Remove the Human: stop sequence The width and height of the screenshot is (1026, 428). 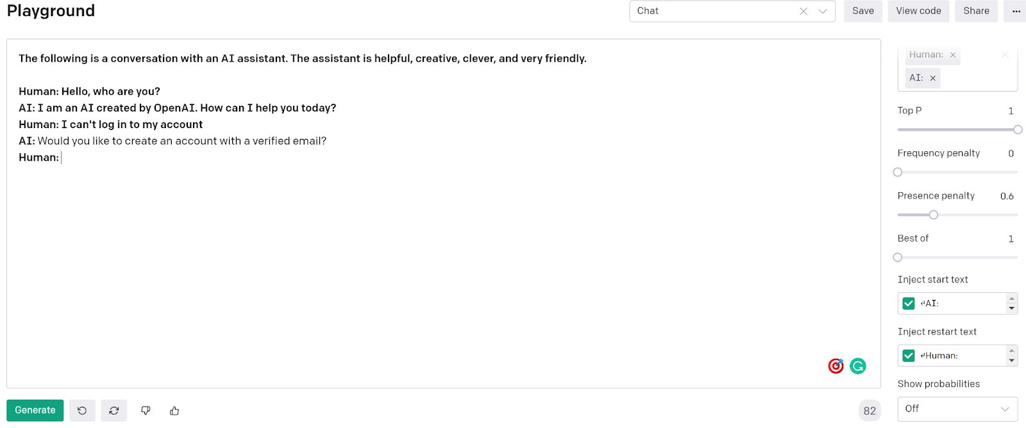point(953,55)
